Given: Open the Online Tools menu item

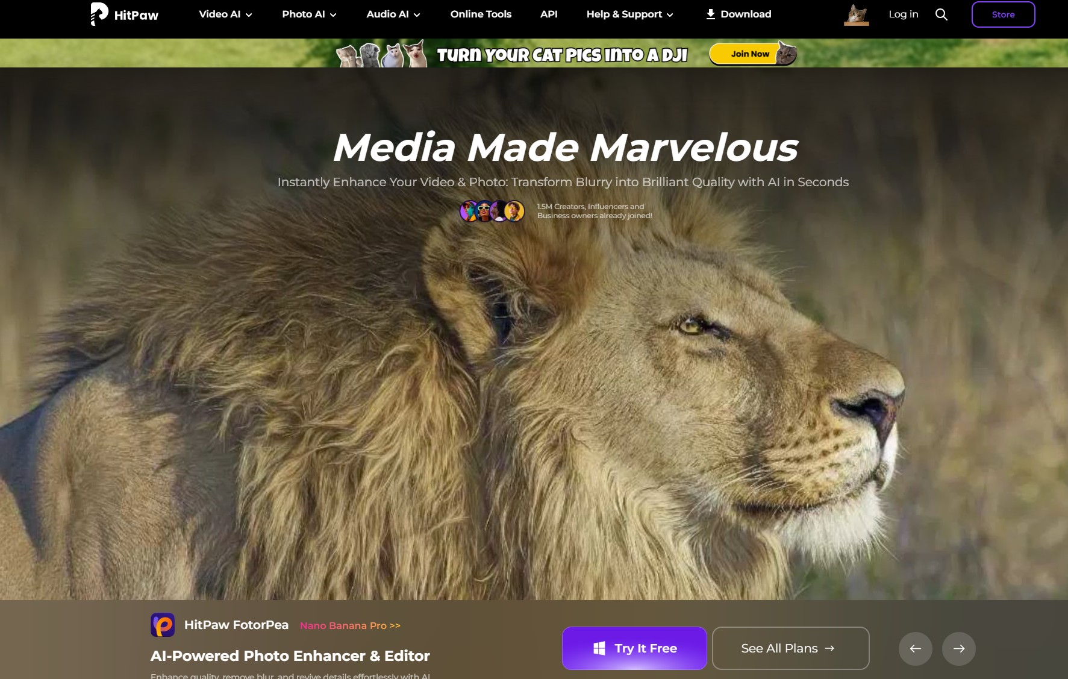Looking at the screenshot, I should (x=481, y=14).
